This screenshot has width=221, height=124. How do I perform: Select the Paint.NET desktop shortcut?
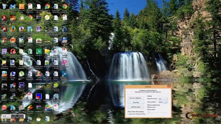[13, 63]
